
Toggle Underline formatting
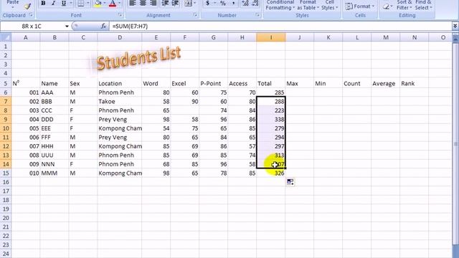tap(64, 3)
